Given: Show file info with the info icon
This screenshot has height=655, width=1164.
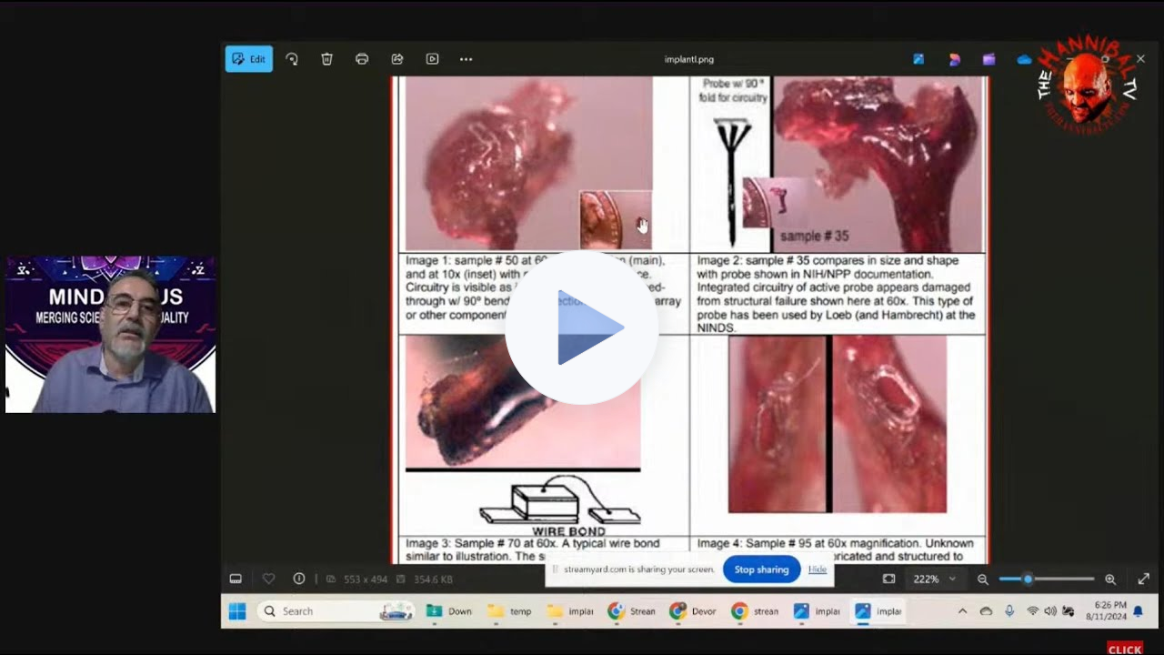Looking at the screenshot, I should coord(299,579).
